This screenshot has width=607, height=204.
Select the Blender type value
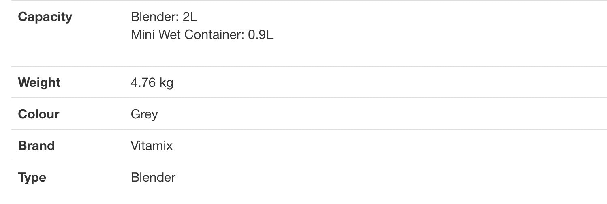(153, 178)
